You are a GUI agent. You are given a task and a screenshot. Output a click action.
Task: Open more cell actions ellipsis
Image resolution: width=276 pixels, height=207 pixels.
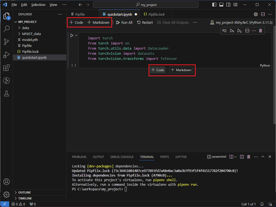(254, 31)
